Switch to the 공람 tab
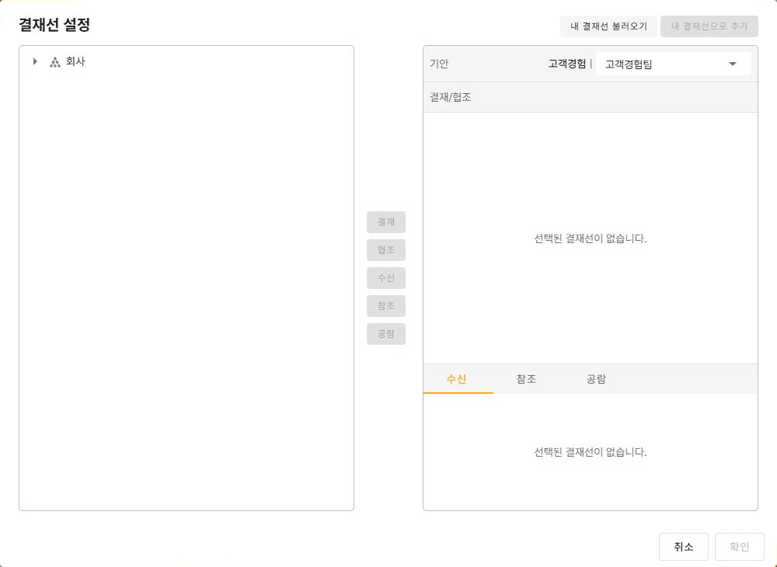777x567 pixels. click(596, 379)
